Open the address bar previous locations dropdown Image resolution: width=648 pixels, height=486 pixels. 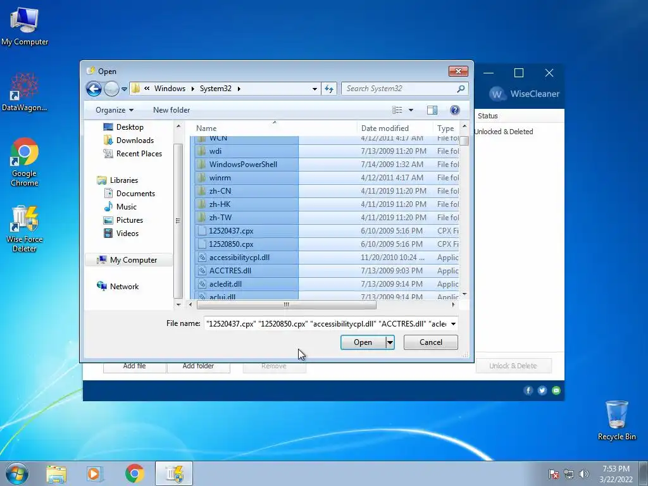click(x=315, y=89)
